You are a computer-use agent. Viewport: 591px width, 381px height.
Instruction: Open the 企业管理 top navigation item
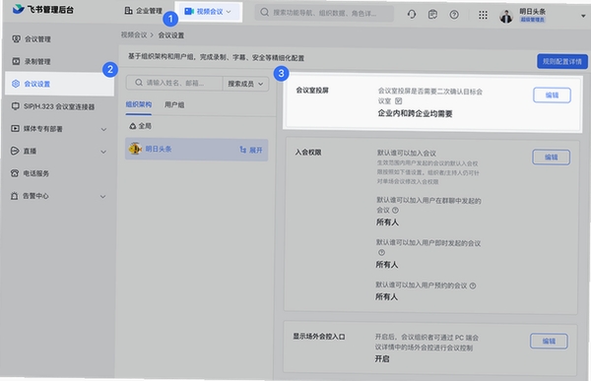143,11
